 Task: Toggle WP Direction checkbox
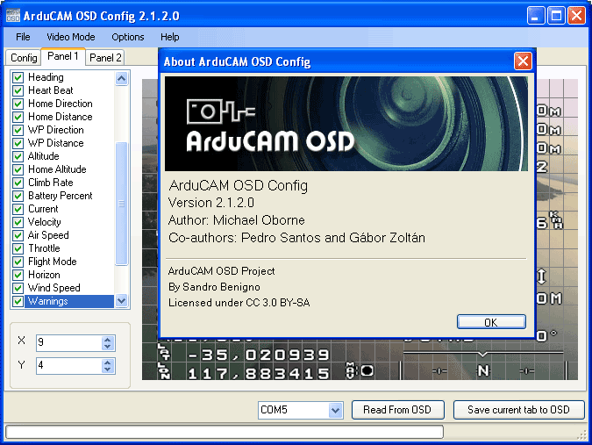(x=18, y=130)
